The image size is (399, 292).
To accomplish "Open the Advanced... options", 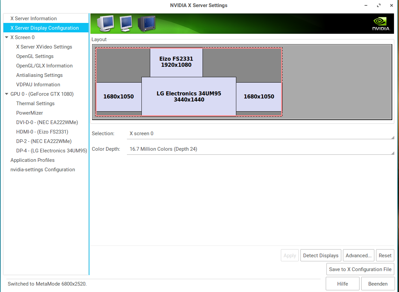I will pos(358,256).
